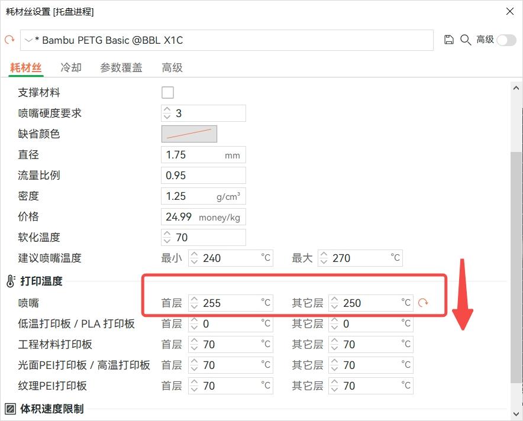Adjust the 光面PEI打印板 首层 stepper
523x421 pixels.
pos(194,365)
